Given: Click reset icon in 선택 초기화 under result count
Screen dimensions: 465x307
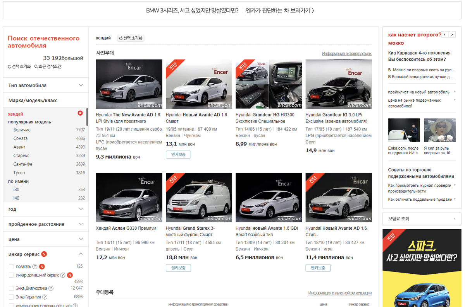Looking at the screenshot, I should 10,67.
